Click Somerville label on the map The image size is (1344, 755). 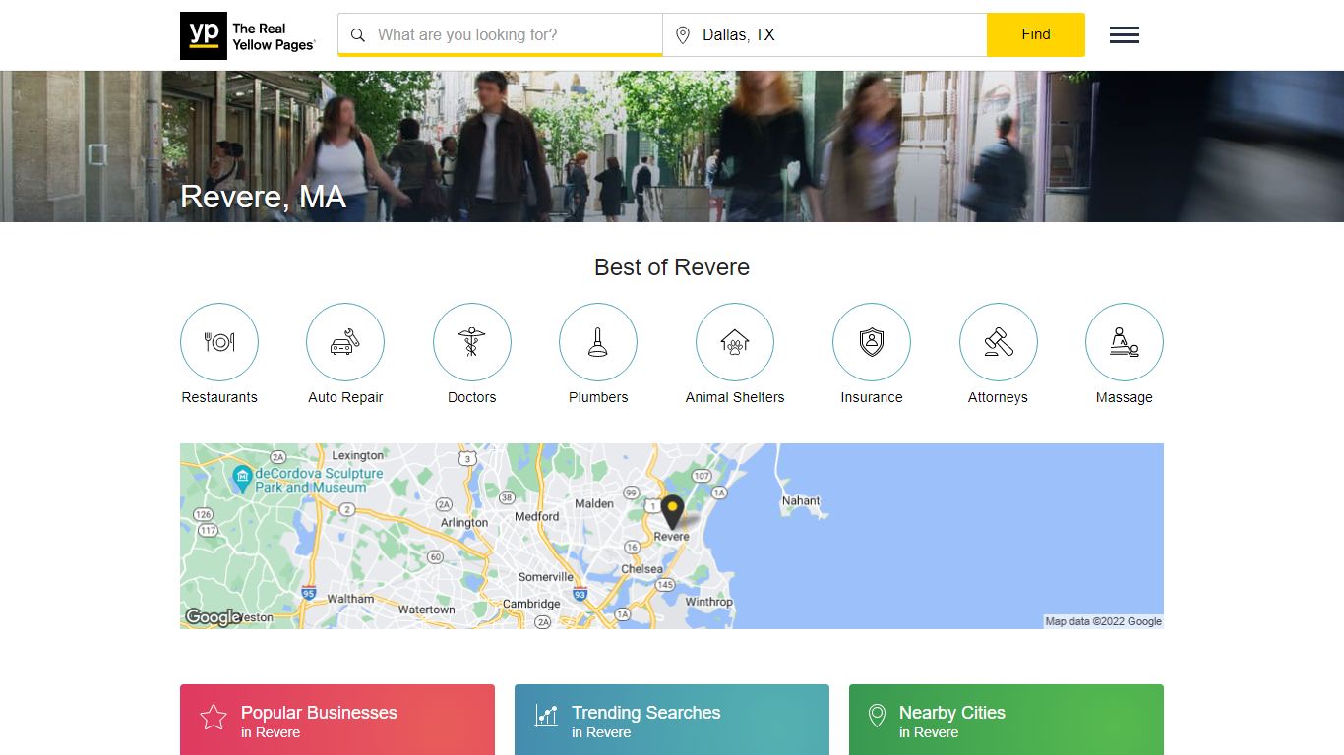point(546,577)
